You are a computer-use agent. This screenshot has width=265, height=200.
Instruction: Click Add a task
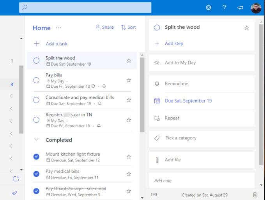coord(57,44)
